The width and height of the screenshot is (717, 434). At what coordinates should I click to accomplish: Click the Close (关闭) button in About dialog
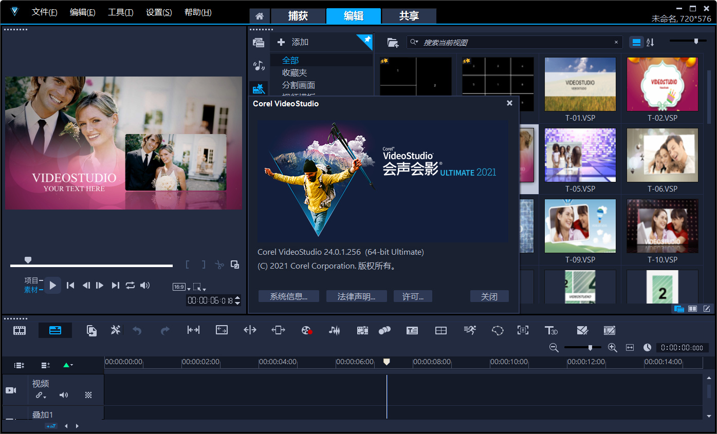[489, 296]
